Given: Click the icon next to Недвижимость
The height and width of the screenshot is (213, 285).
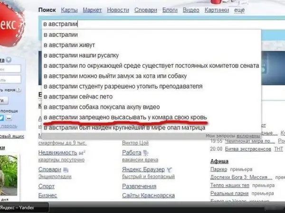Looking at the screenshot, I should coord(82,152).
